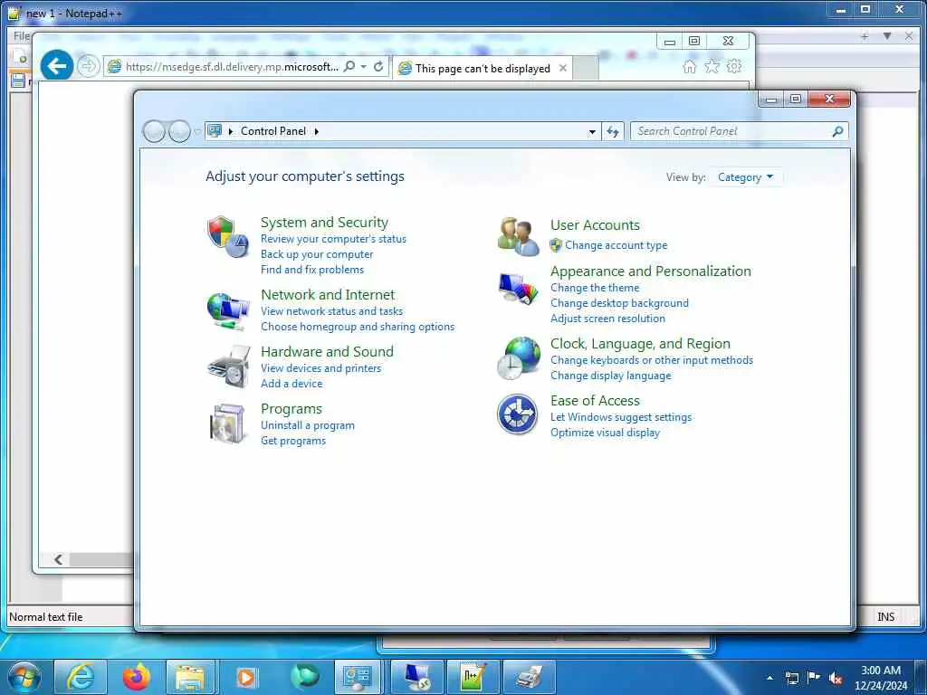Open System and Security category icon
Image resolution: width=927 pixels, height=695 pixels.
click(227, 236)
